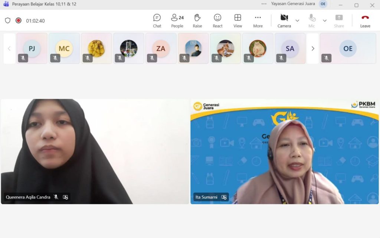
Task: Select the ZA participant tile
Action: coord(161,49)
